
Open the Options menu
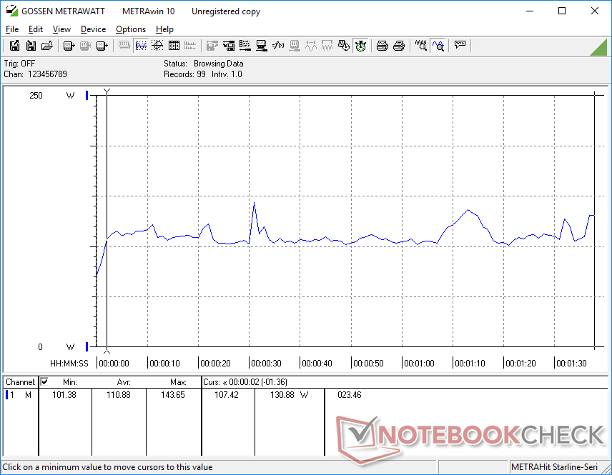[131, 29]
